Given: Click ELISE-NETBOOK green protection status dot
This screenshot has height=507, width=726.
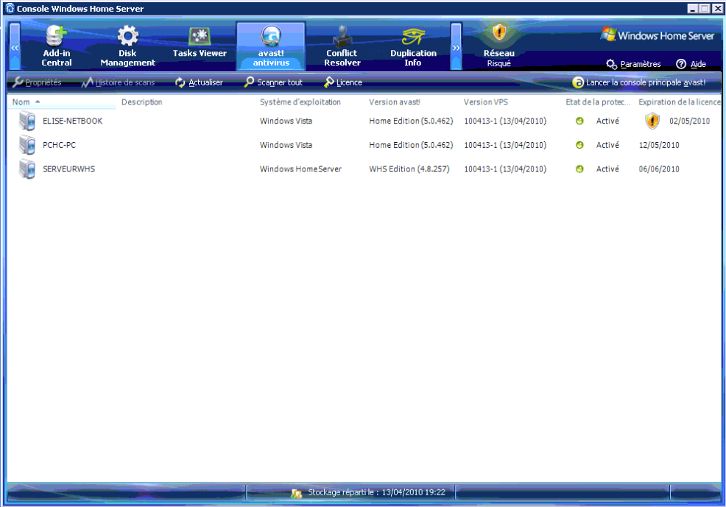Looking at the screenshot, I should [x=579, y=121].
